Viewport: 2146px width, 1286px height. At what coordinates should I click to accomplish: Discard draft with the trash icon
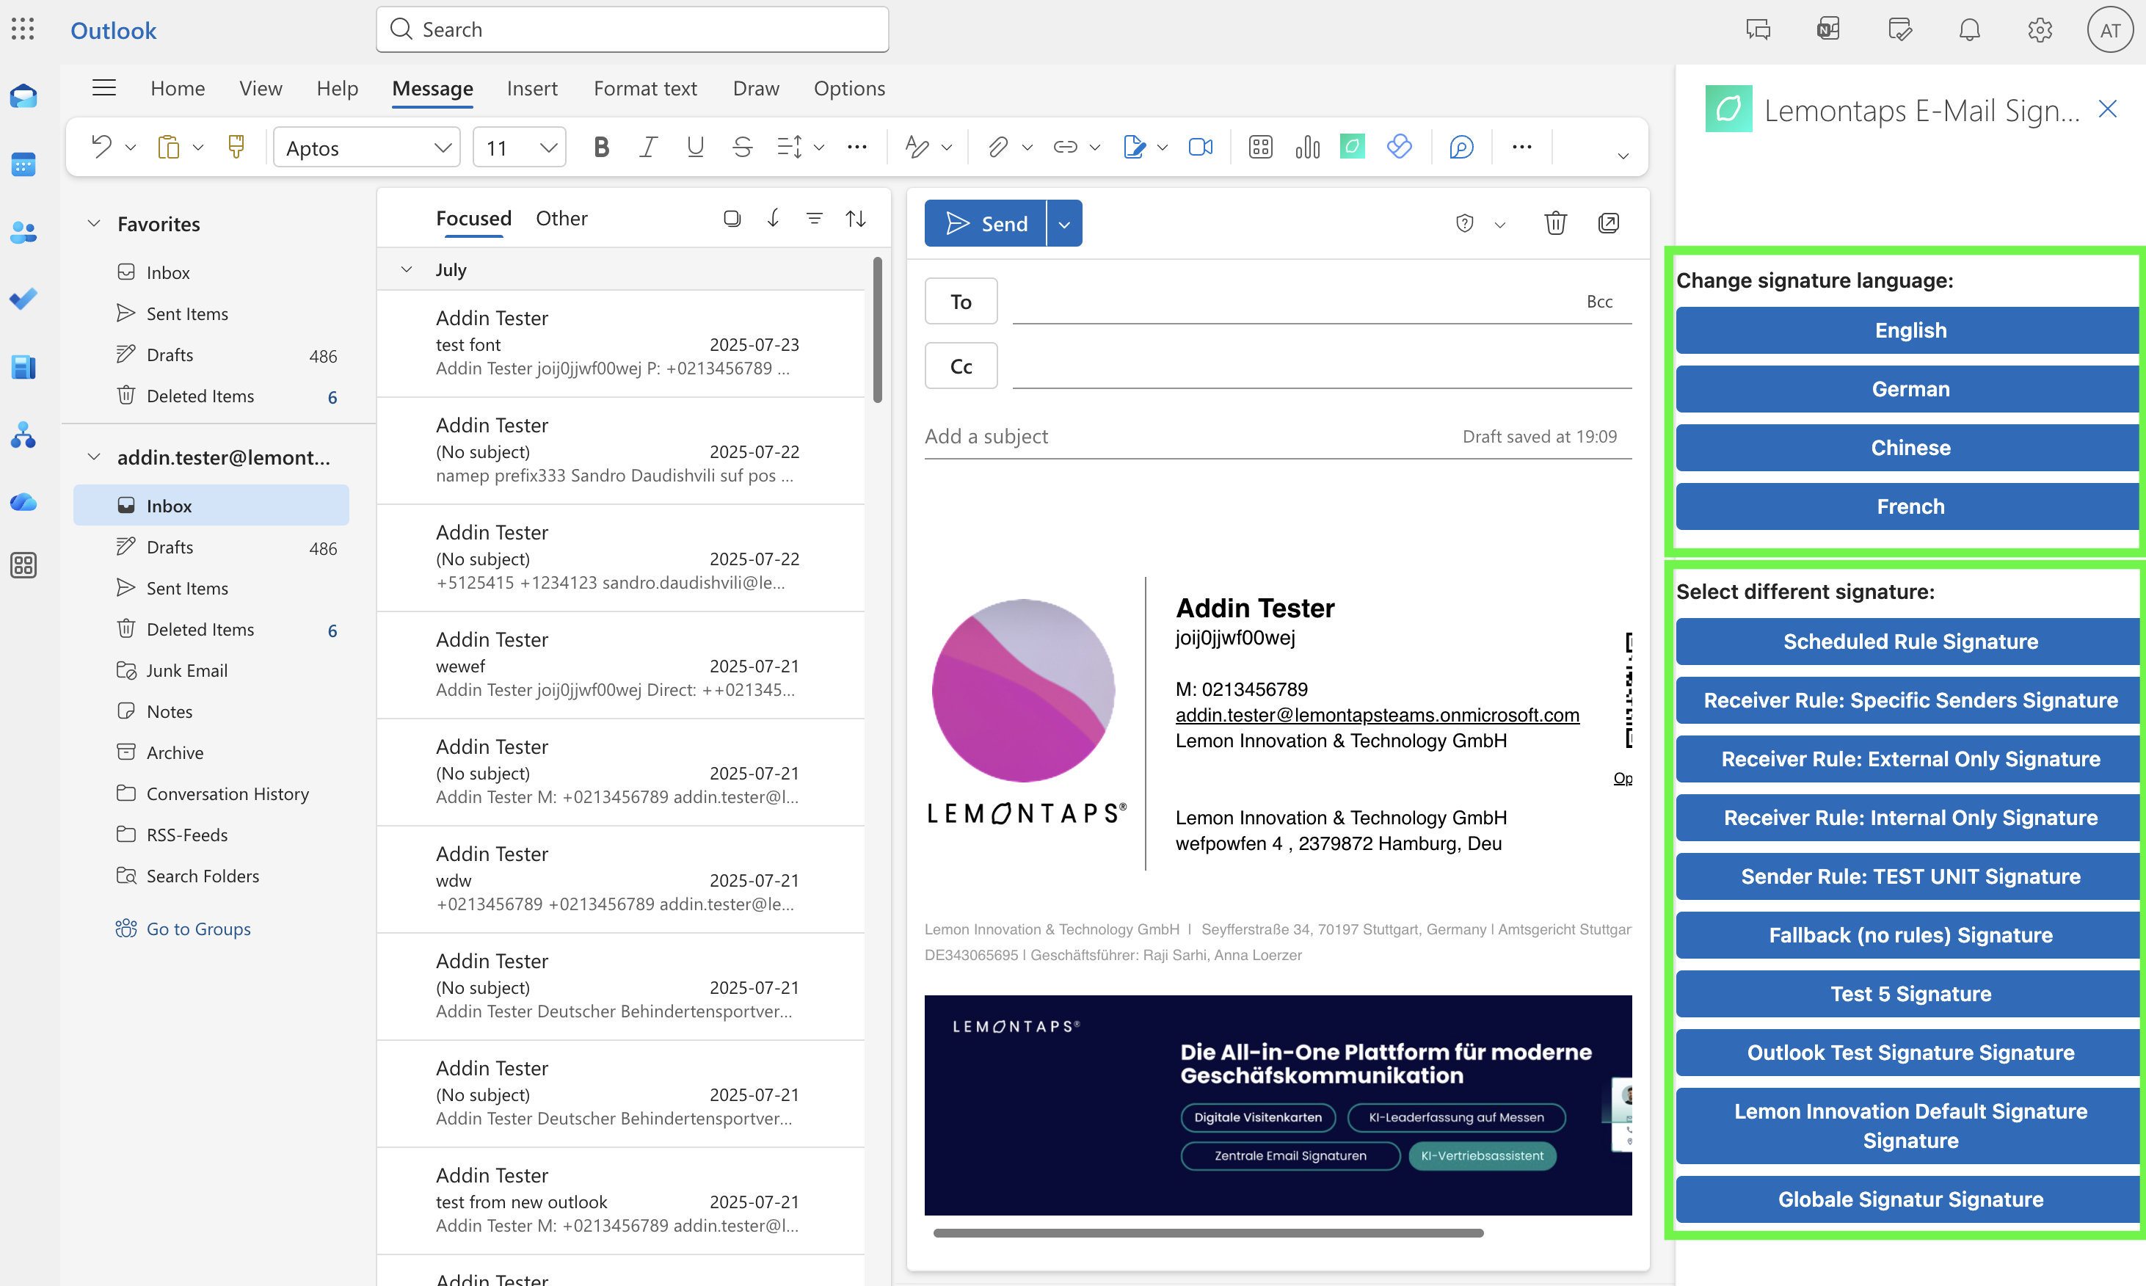coord(1555,224)
